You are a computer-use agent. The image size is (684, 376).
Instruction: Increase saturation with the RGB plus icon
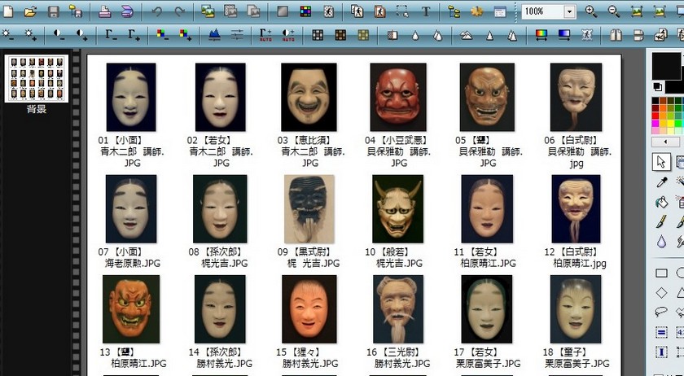(x=185, y=34)
